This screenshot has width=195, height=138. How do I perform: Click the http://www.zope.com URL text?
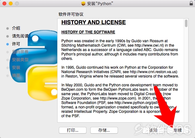click(x=118, y=98)
